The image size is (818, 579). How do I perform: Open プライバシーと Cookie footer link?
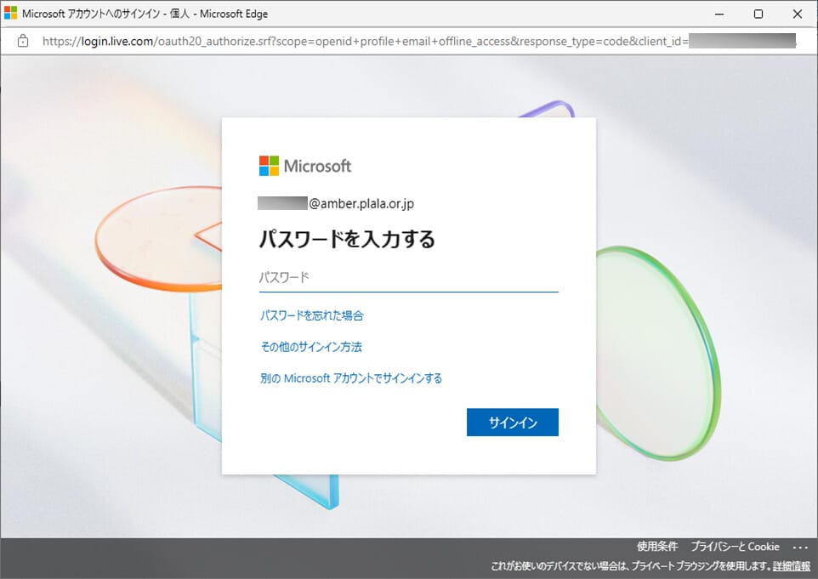pyautogui.click(x=735, y=546)
